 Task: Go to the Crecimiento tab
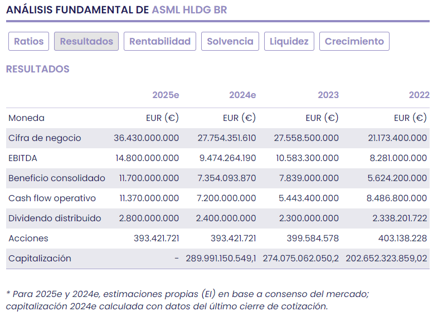click(354, 41)
